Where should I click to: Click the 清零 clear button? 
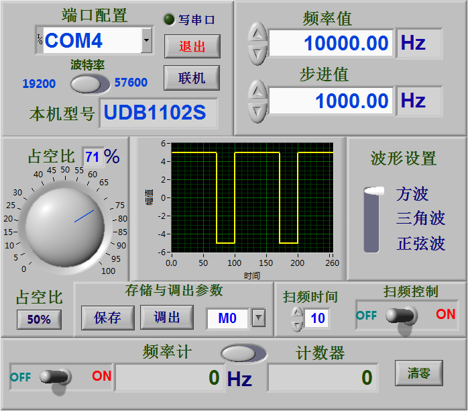coord(419,373)
